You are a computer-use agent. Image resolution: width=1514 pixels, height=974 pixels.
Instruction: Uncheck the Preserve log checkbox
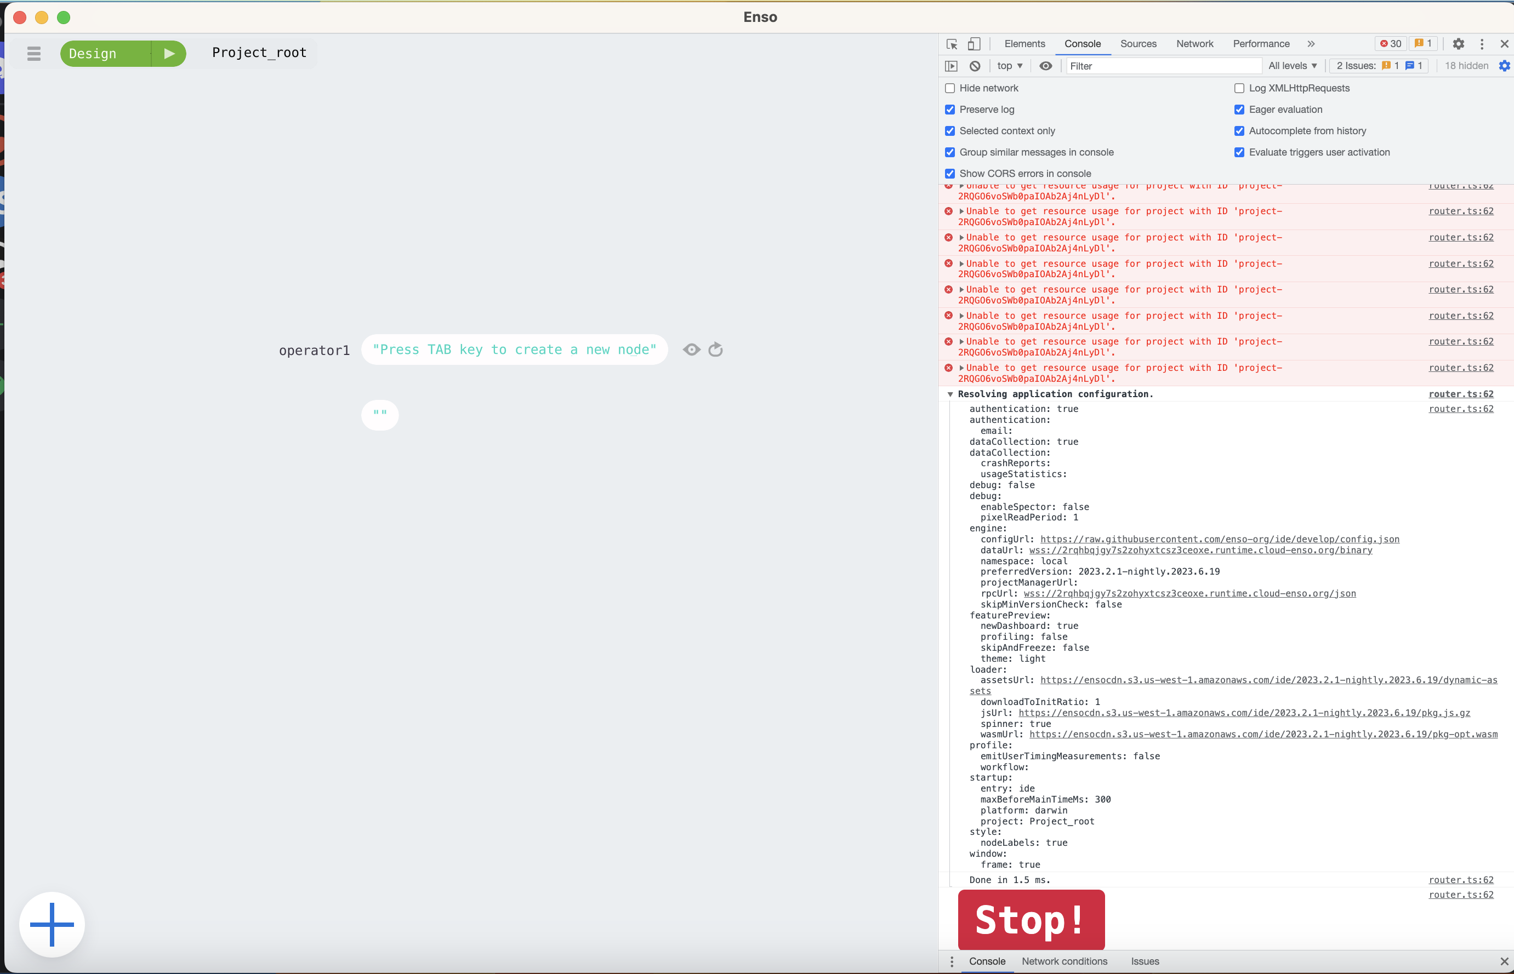[949, 109]
